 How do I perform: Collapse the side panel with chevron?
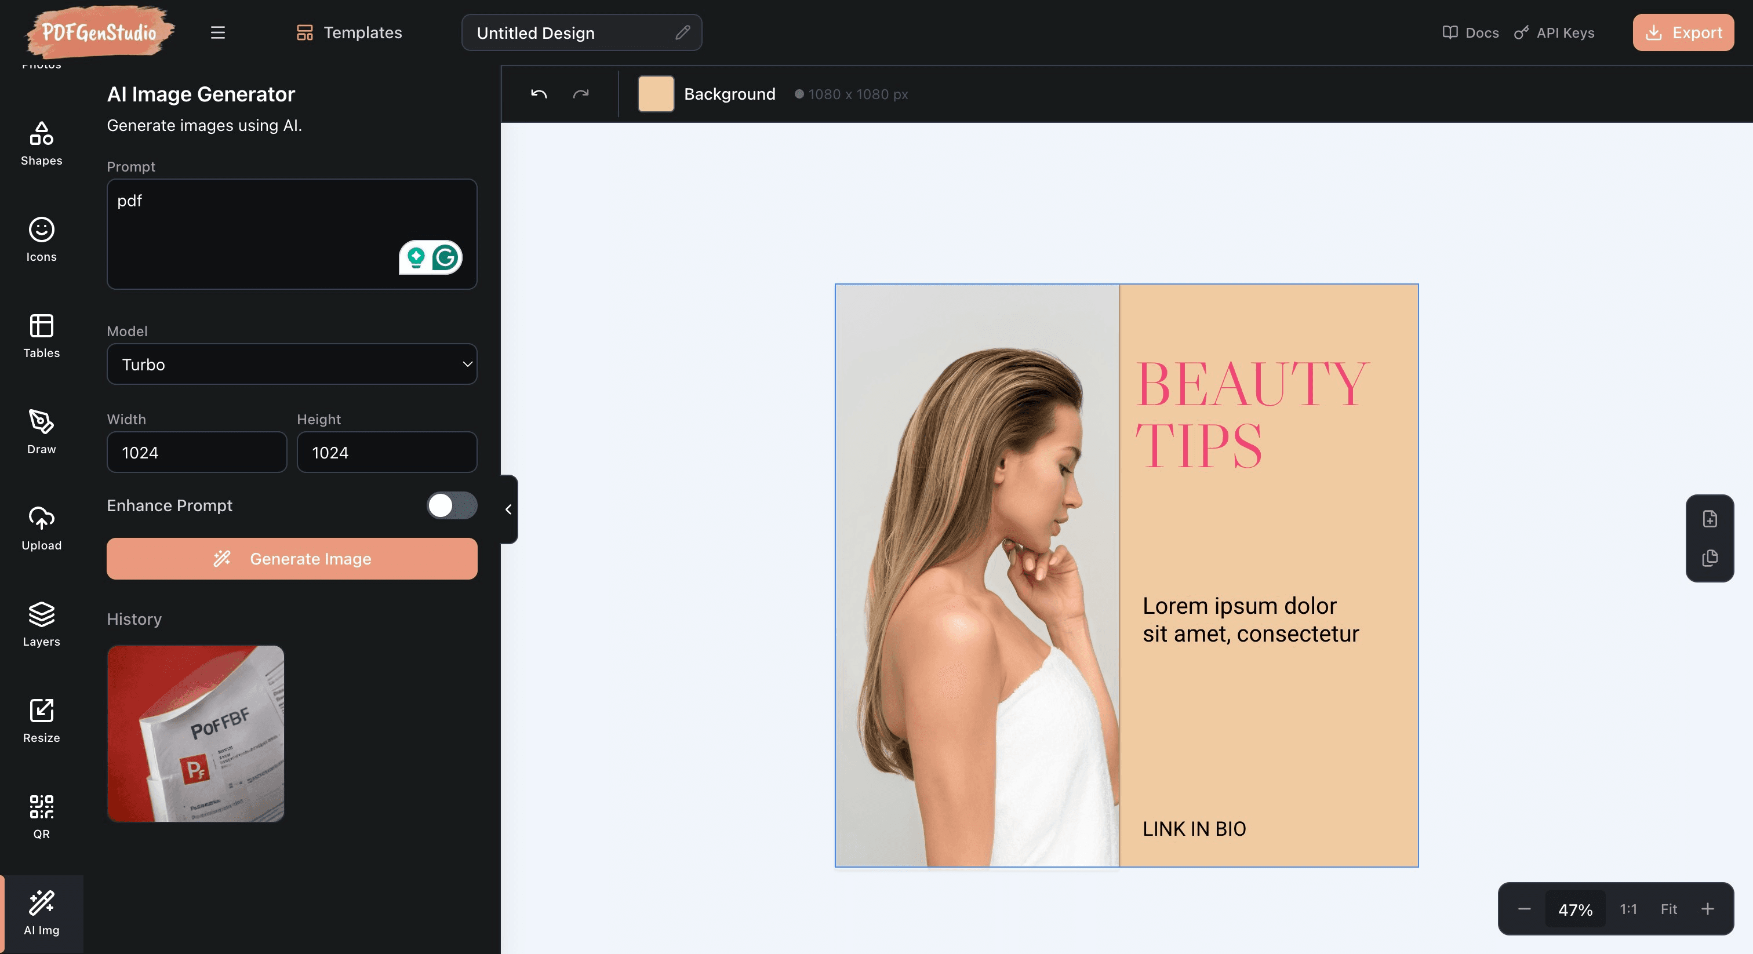508,509
